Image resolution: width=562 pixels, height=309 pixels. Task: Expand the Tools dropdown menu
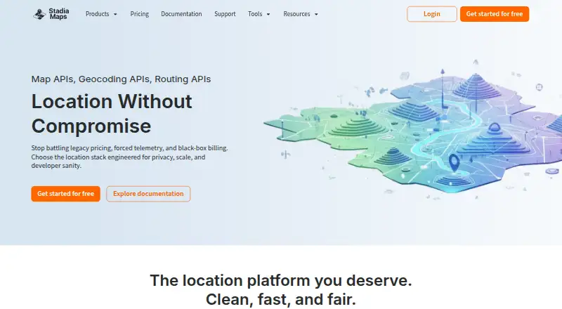259,14
